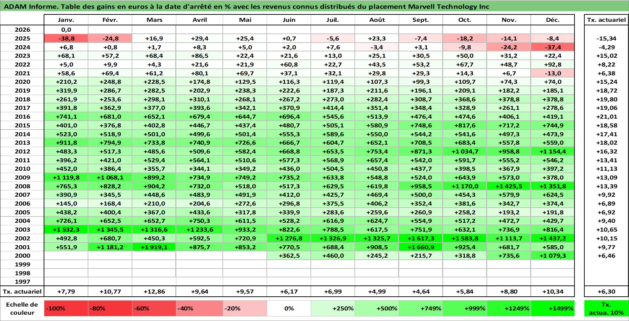Select the +1 617,3 cell in 2002
Image resolution: width=629 pixels, height=321 pixels.
click(421, 238)
